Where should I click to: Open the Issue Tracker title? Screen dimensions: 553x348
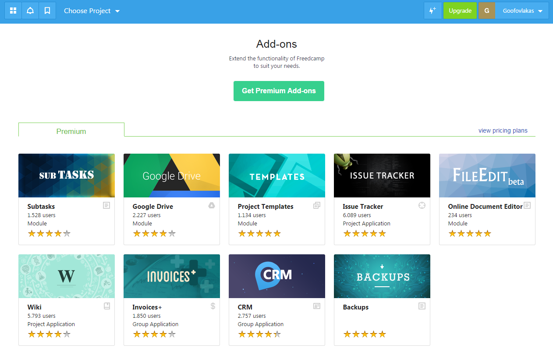click(363, 207)
